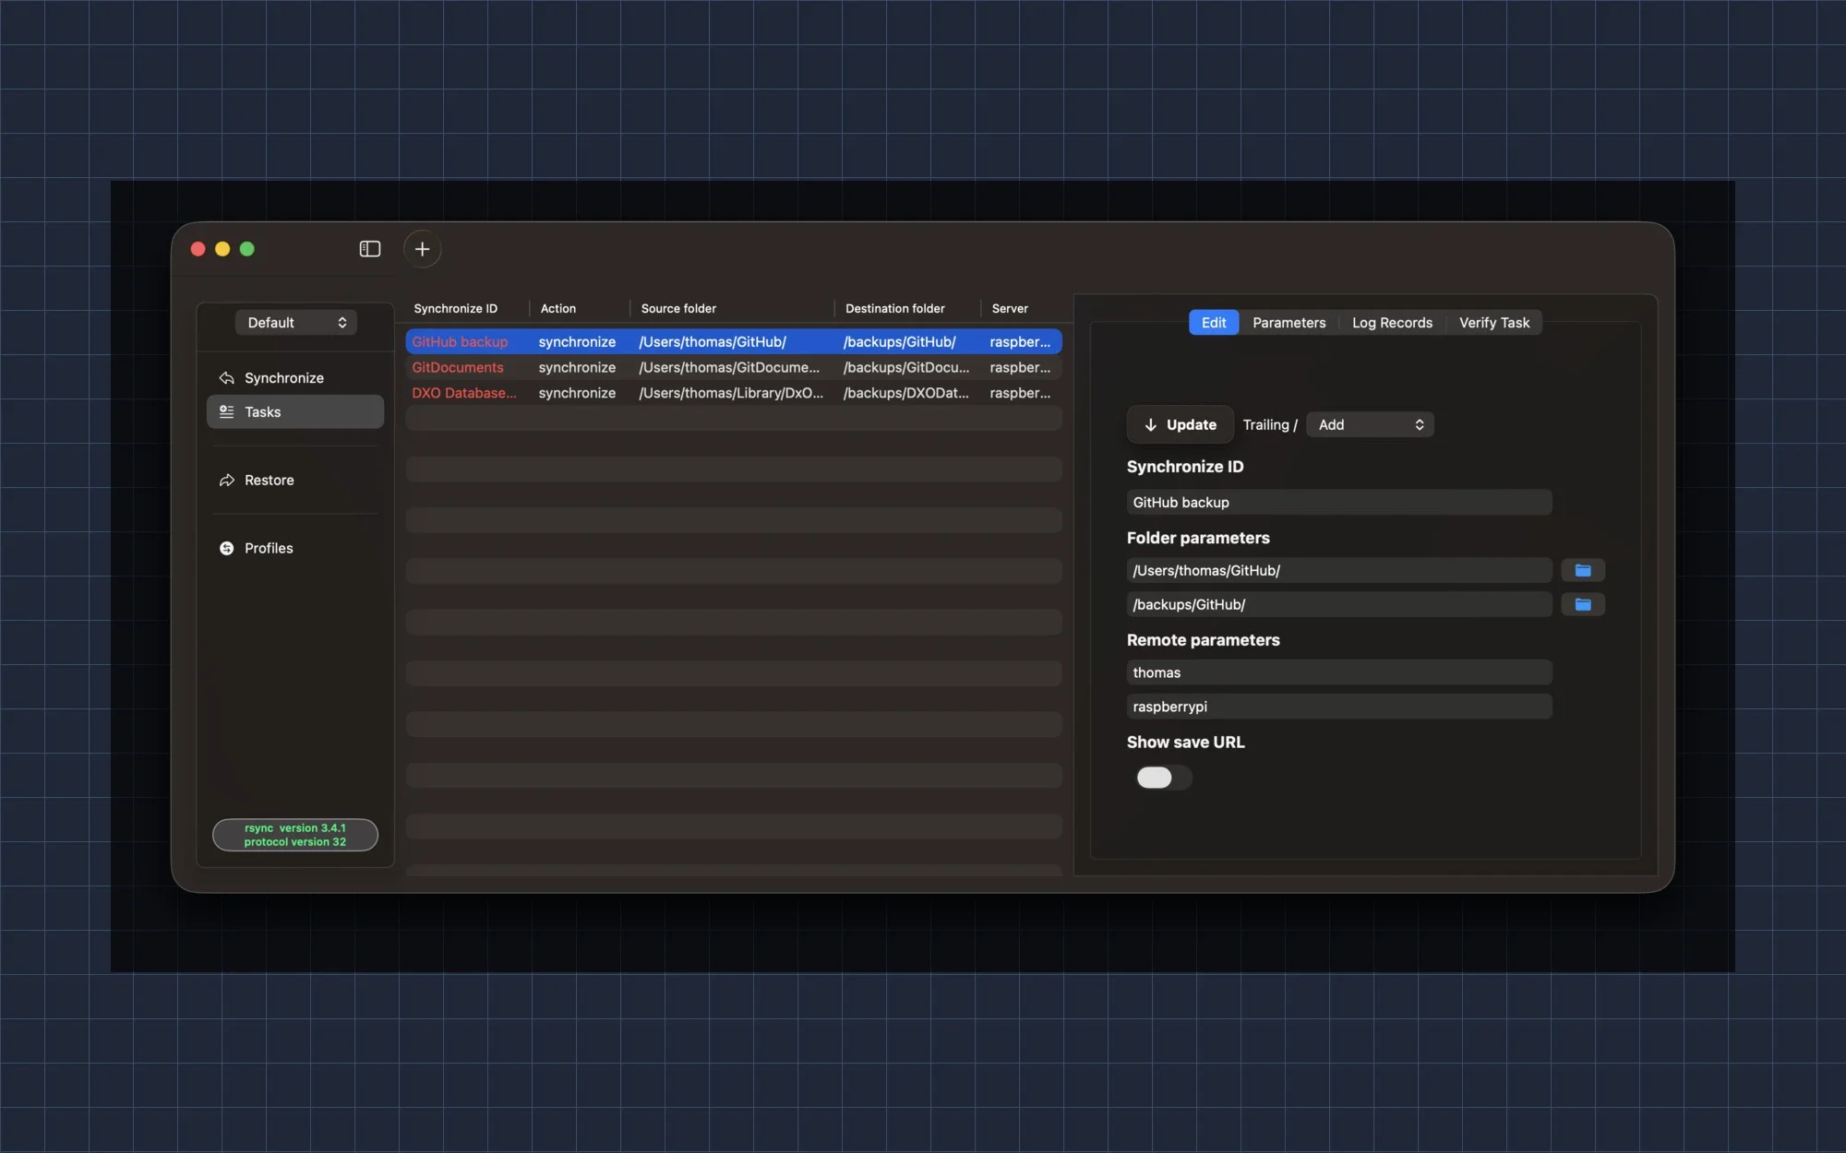Switch to the Parameters tab
The width and height of the screenshot is (1846, 1153).
(1289, 323)
